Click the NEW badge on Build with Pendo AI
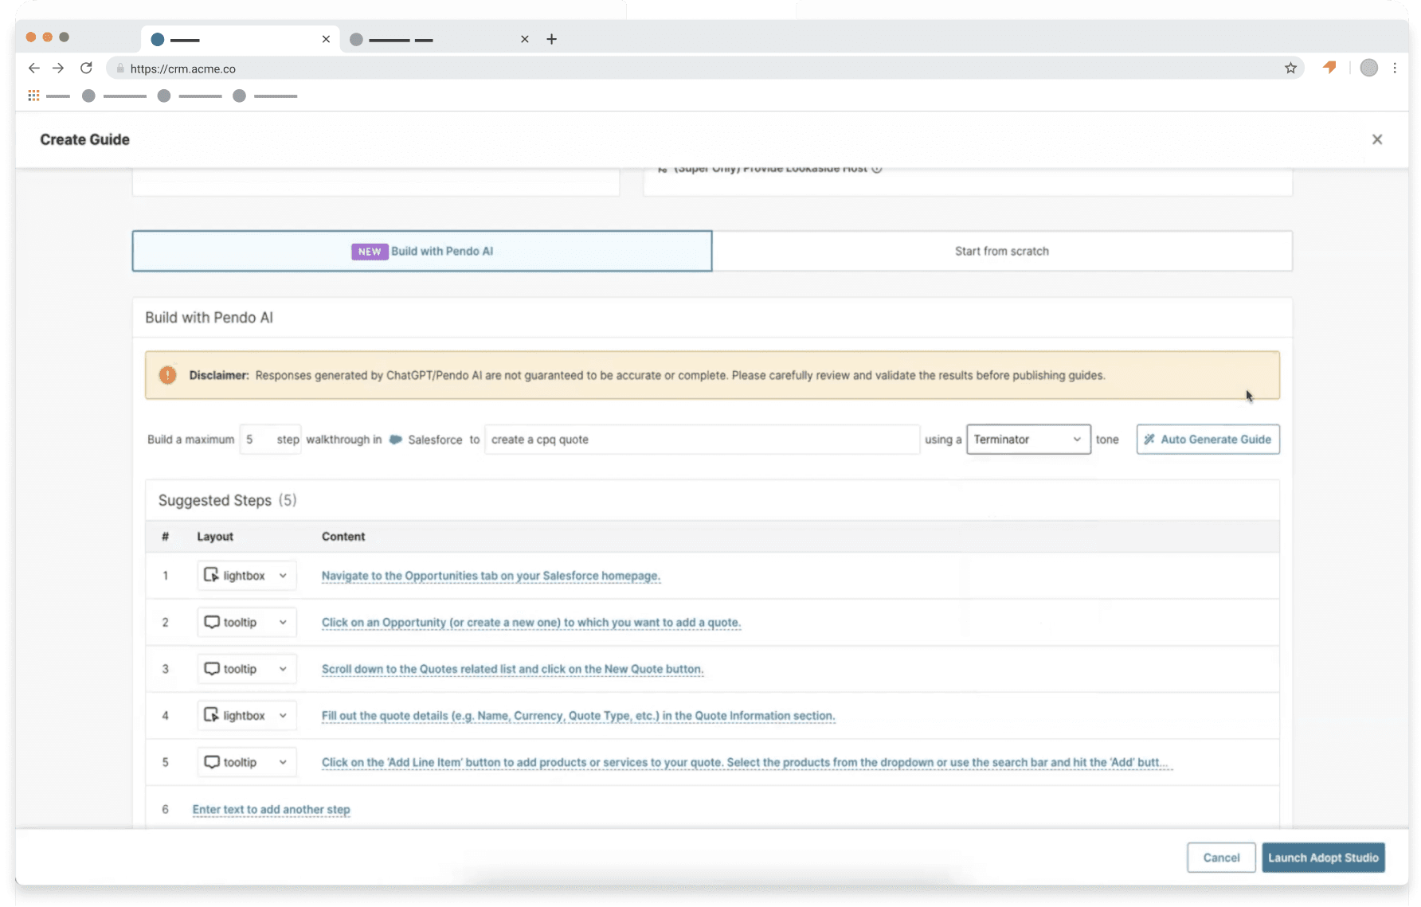The width and height of the screenshot is (1421, 907). [370, 252]
